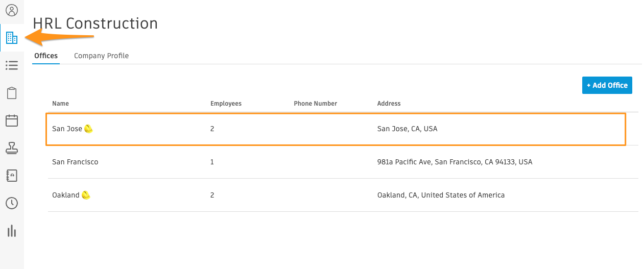Open the calendar sidebar icon
Viewport: 643px width, 269px height.
[x=12, y=120]
